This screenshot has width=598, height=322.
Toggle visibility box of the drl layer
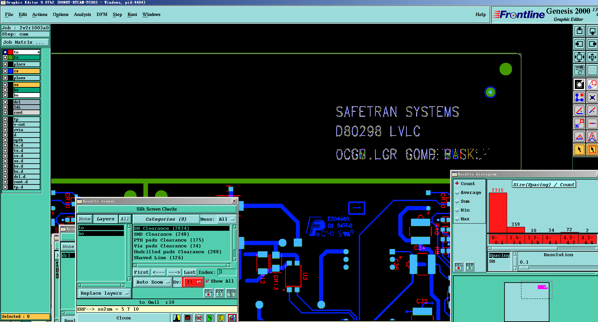point(5,102)
